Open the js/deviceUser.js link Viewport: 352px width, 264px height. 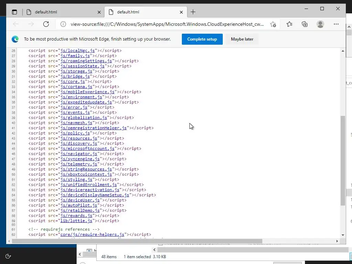[80, 200]
